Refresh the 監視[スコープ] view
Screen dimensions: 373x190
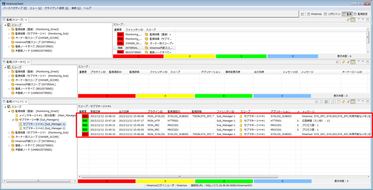click(348, 20)
